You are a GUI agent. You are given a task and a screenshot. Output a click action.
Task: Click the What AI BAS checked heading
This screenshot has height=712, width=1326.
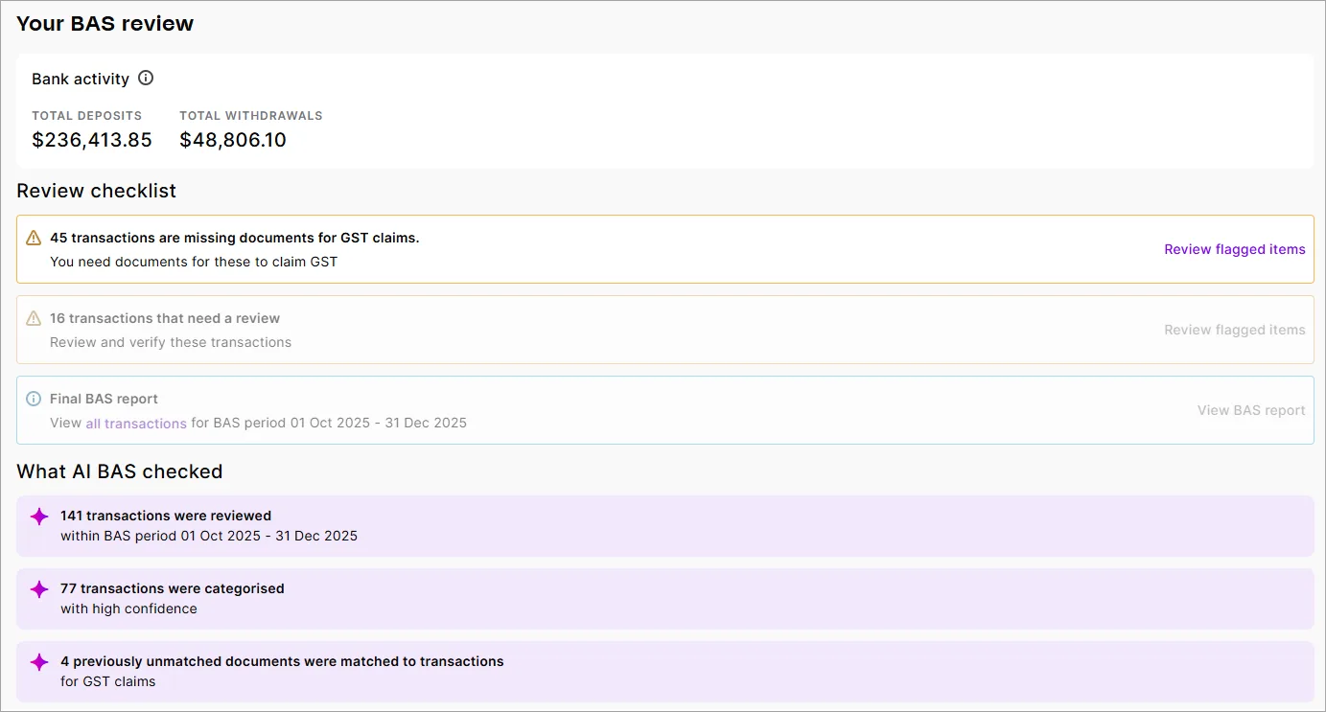click(118, 471)
